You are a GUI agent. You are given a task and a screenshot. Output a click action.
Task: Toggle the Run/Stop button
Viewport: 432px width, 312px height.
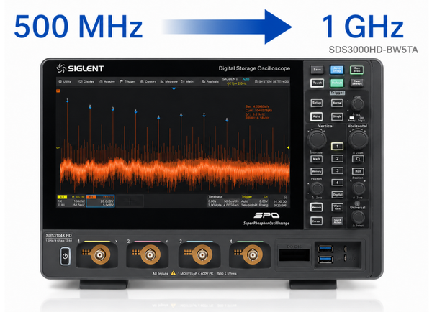[357, 70]
